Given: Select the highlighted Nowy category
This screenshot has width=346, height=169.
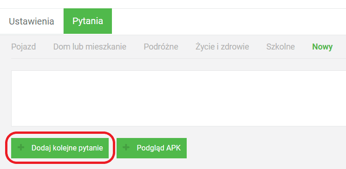Looking at the screenshot, I should pos(322,47).
